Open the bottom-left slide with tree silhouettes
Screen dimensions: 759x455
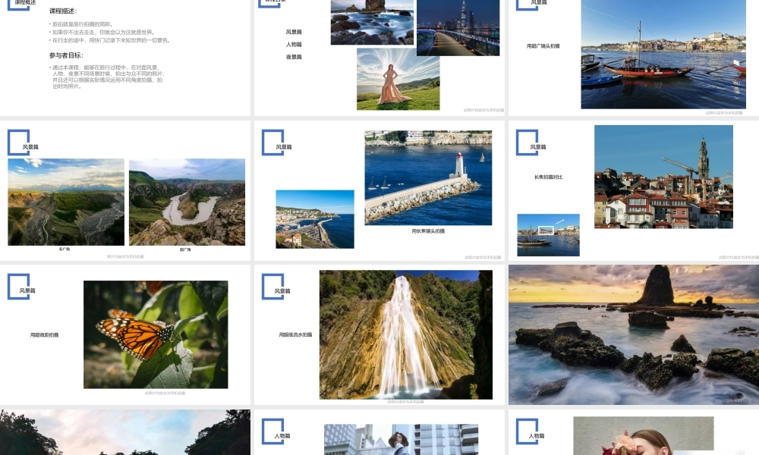click(125, 432)
